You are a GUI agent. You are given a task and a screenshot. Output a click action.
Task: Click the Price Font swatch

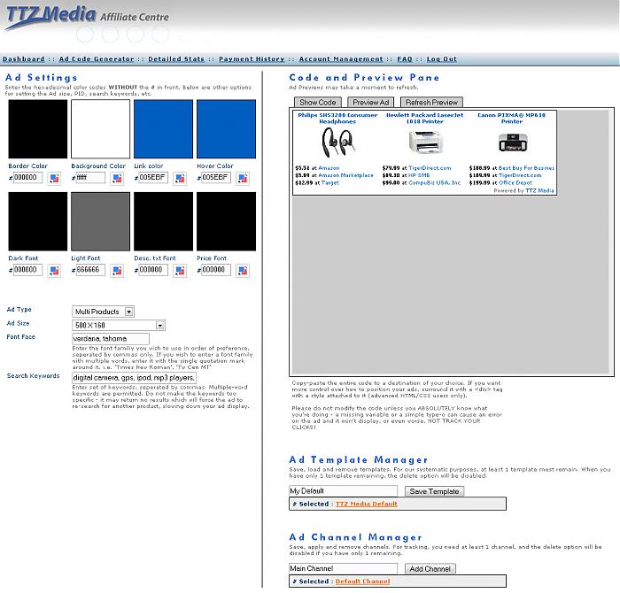pos(226,221)
